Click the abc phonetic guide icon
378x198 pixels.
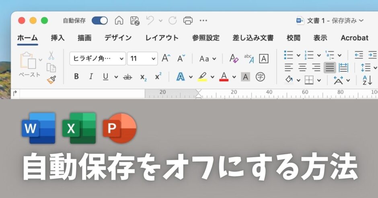(249, 59)
